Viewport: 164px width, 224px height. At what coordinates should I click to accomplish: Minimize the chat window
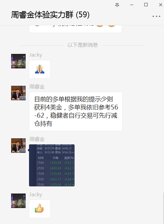pyautogui.click(x=132, y=5)
